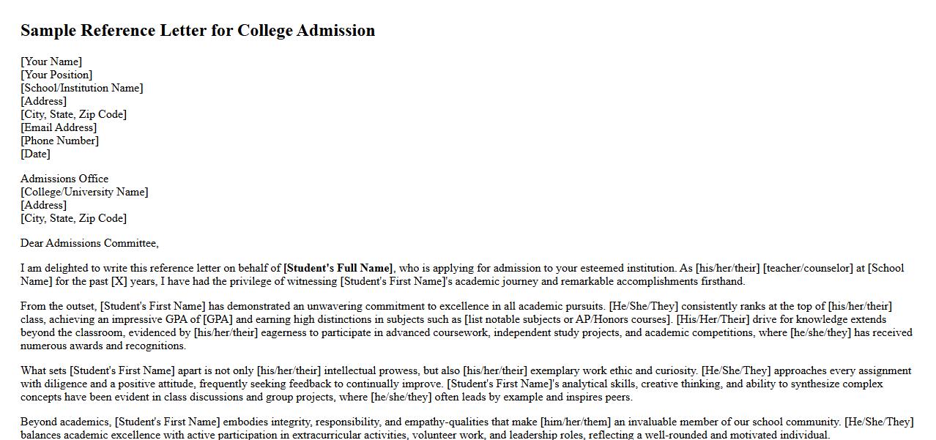Click the words "What sets" starting third paragraph
Image resolution: width=936 pixels, height=440 pixels.
click(43, 370)
